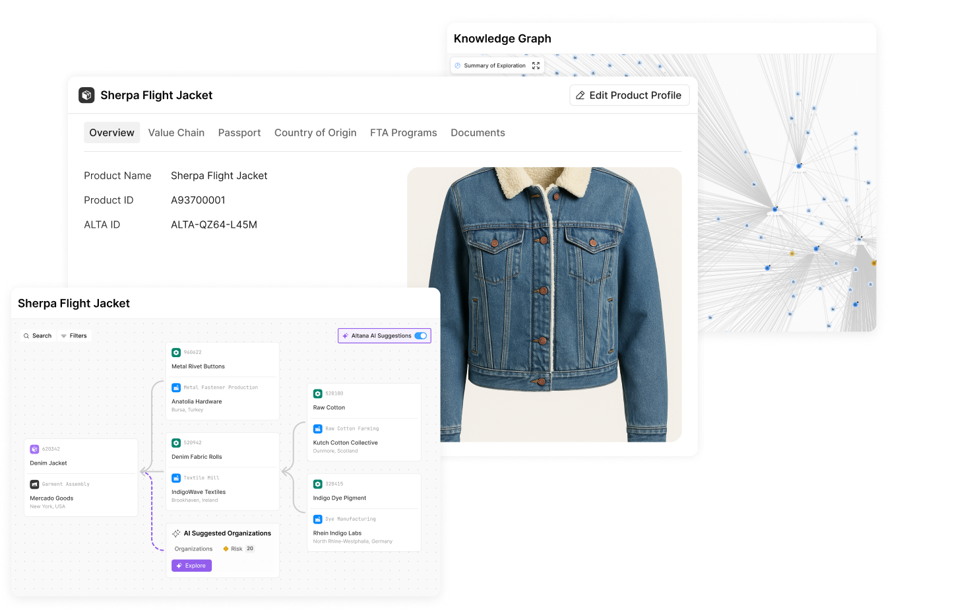Click the sparkle icon inside the Explore button

[179, 566]
